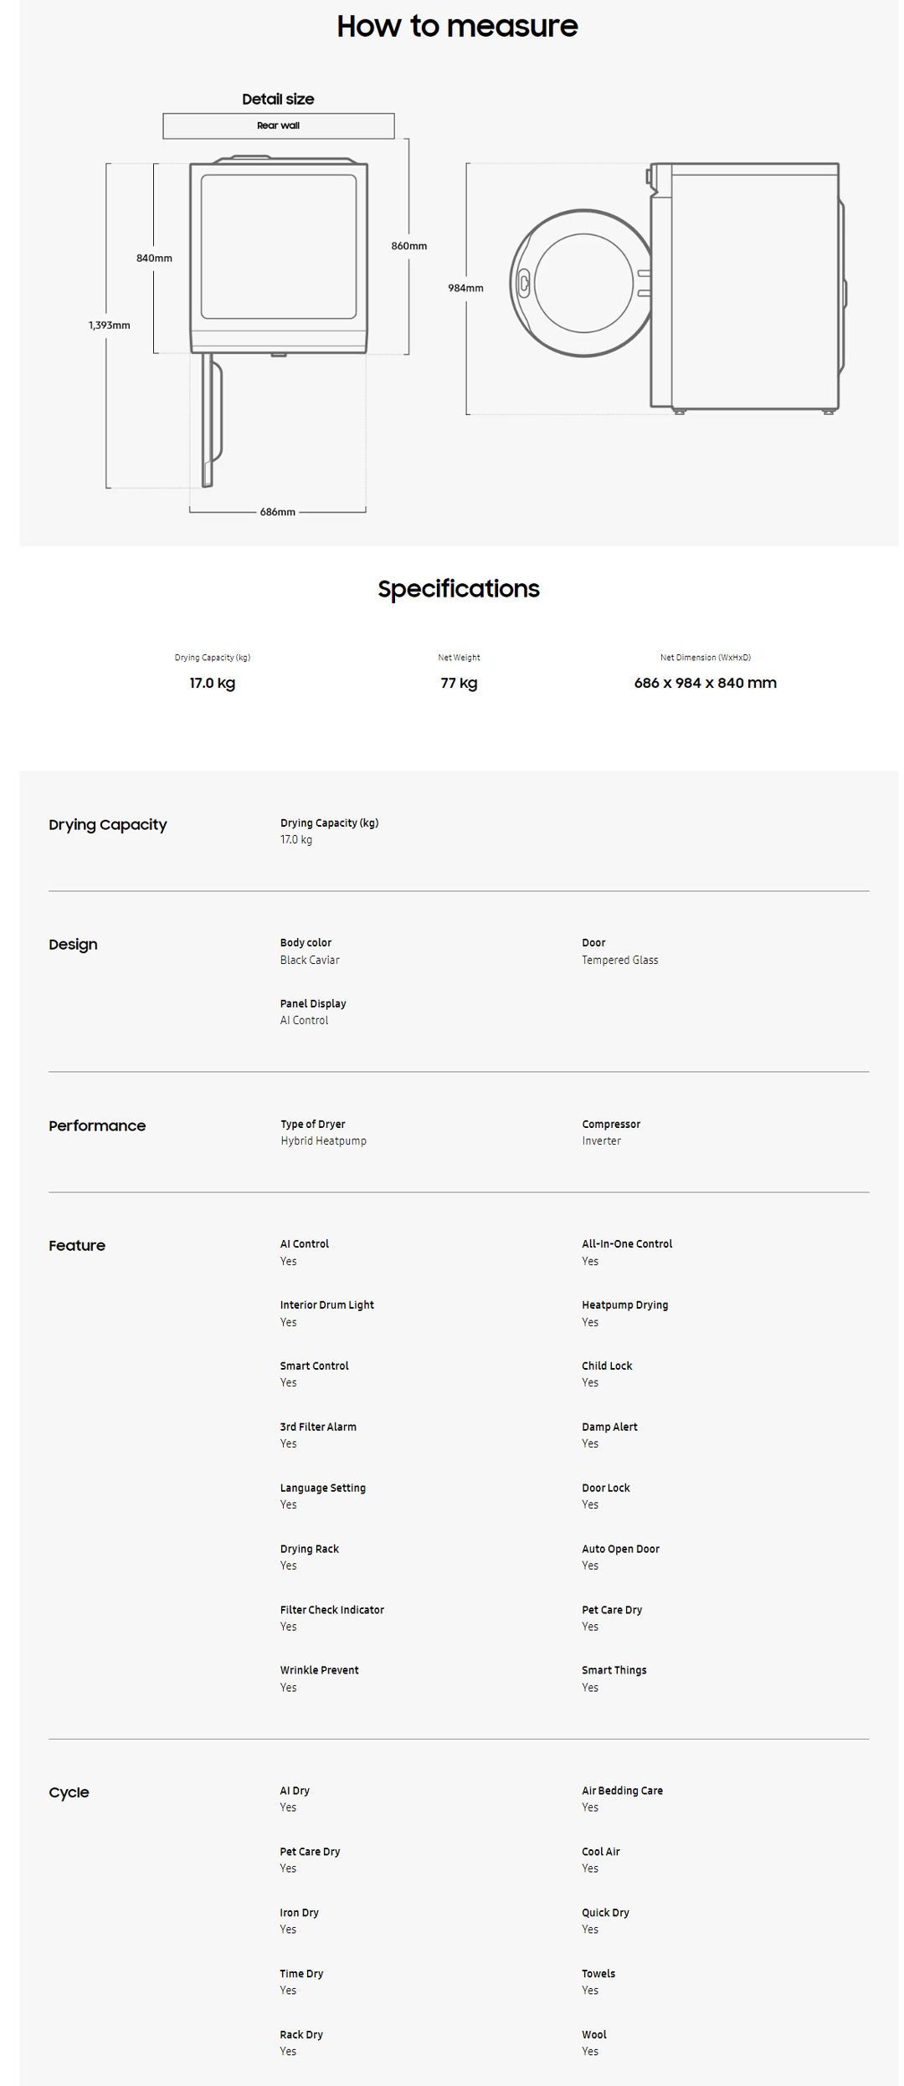Click the 984mm height label
Screen dimensions: 904x2086
click(x=465, y=288)
